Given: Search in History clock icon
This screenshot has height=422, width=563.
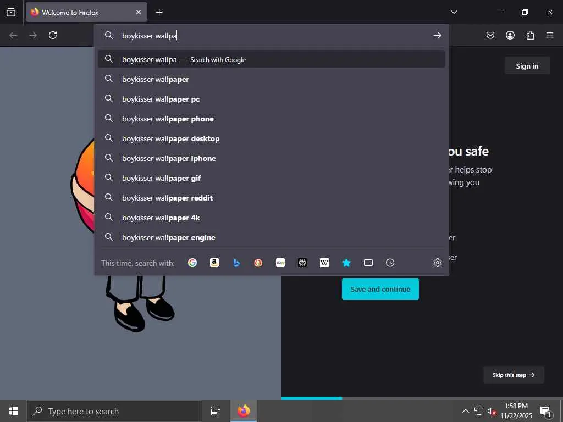Looking at the screenshot, I should [390, 263].
